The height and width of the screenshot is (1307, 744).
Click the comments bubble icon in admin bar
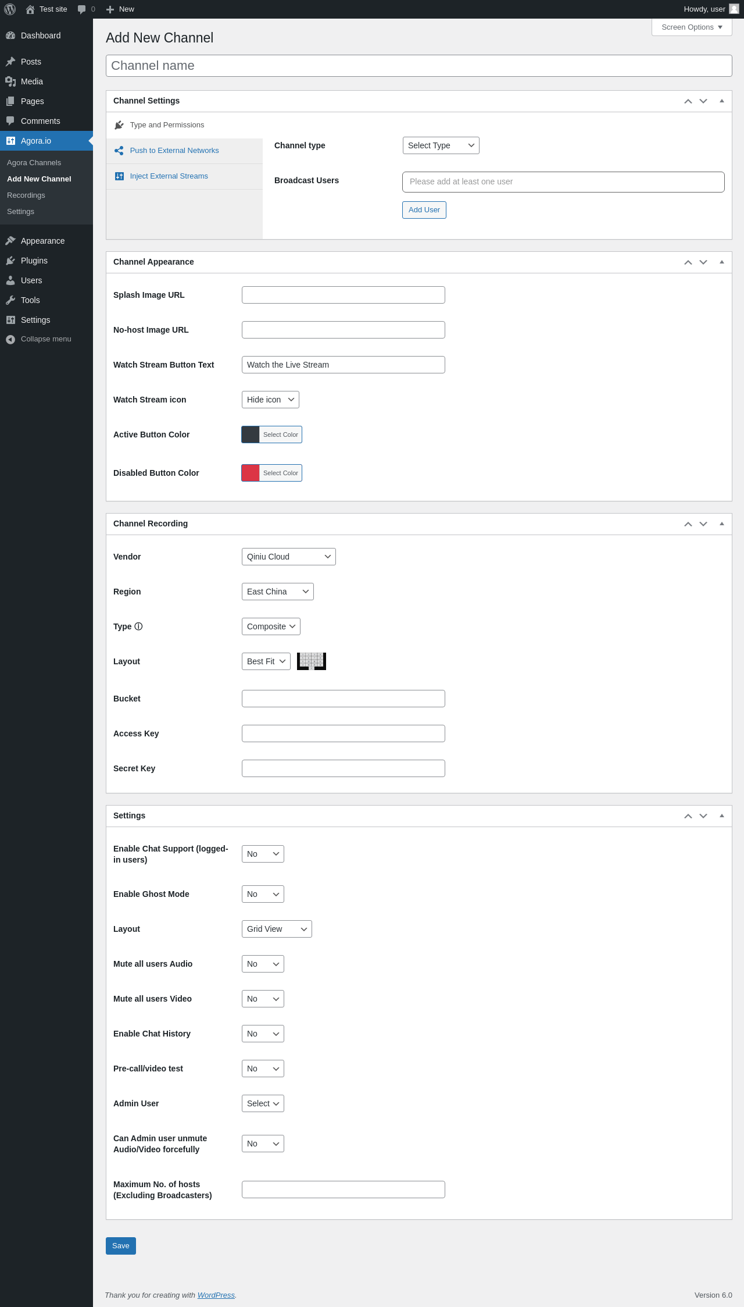click(x=82, y=9)
